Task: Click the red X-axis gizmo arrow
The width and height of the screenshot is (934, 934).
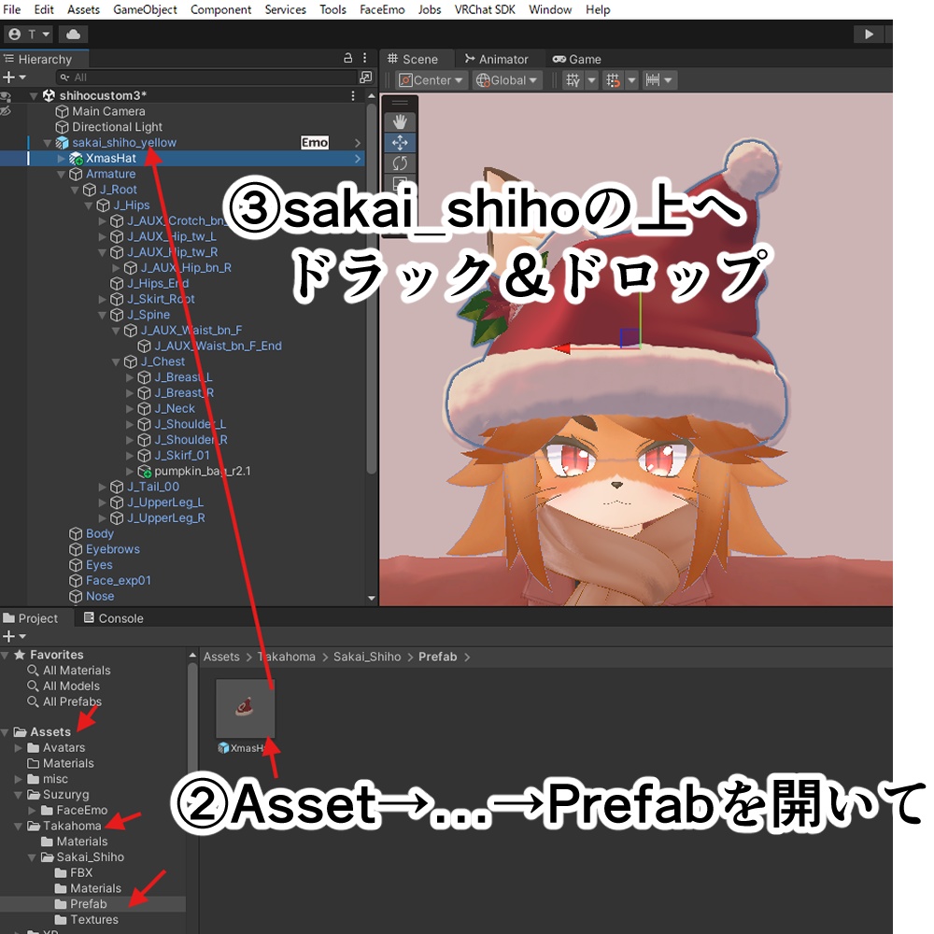Action: coord(562,348)
